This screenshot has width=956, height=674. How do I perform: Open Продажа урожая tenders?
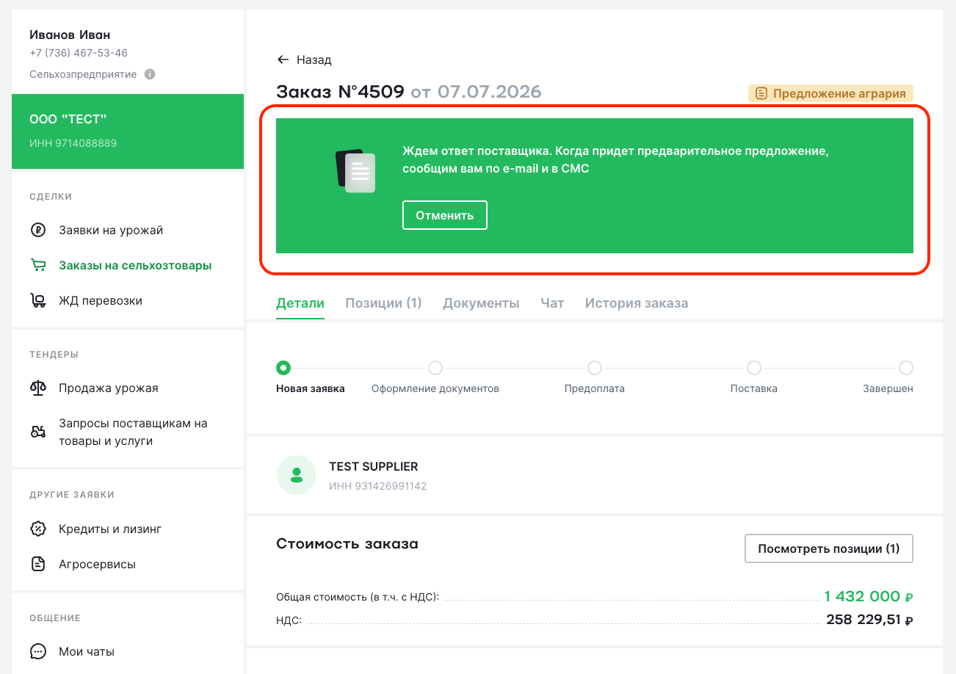[109, 388]
